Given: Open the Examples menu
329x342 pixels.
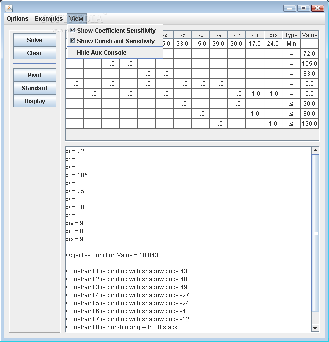Looking at the screenshot, I should point(49,19).
